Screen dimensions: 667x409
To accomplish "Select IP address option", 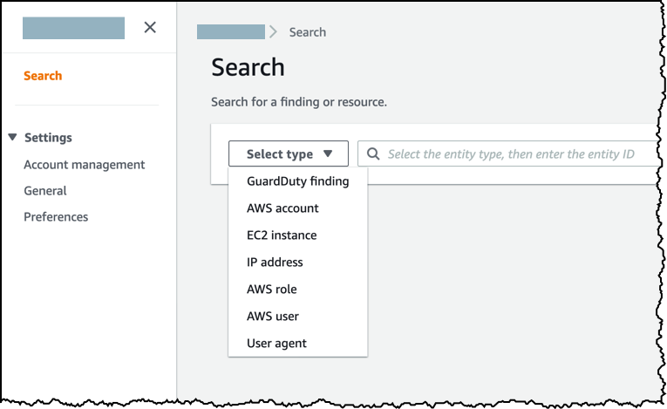I will pyautogui.click(x=275, y=262).
